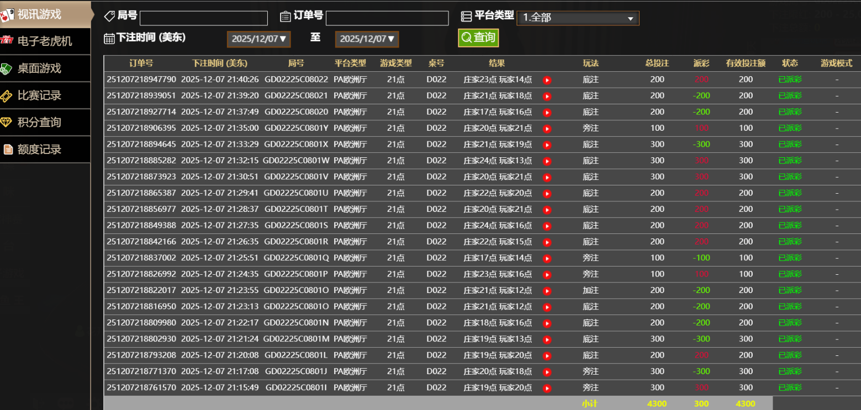Focus the 订单号 text box
Image resolution: width=861 pixels, height=410 pixels.
click(x=387, y=18)
